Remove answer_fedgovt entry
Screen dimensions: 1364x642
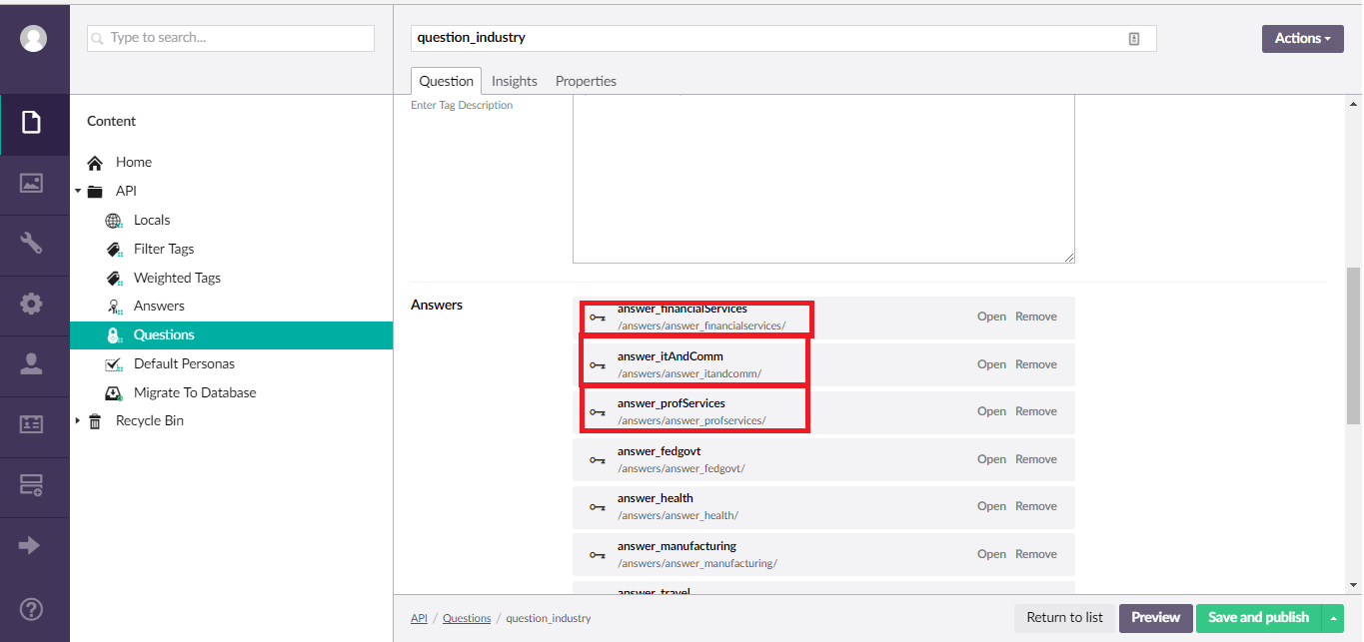(x=1036, y=459)
